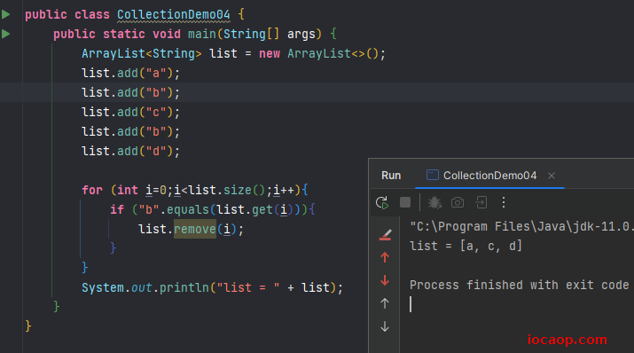634x353 pixels.
Task: Click the line list.add("a");
Action: (x=130, y=74)
